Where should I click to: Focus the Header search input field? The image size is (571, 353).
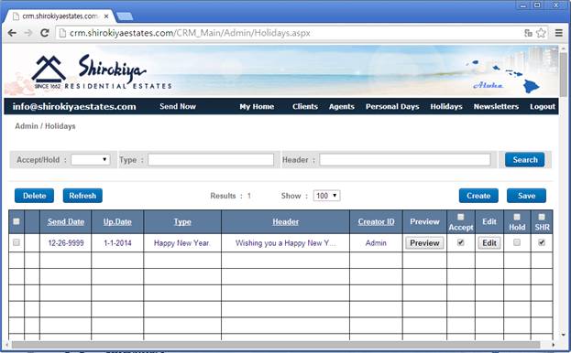tap(405, 159)
